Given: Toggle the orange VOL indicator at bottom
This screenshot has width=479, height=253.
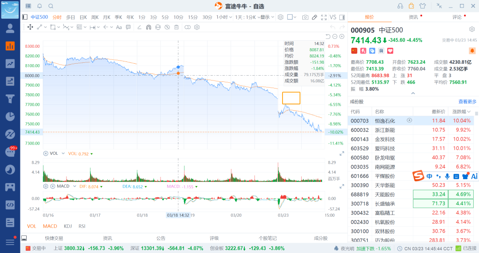Looking at the screenshot, I should tap(31, 226).
